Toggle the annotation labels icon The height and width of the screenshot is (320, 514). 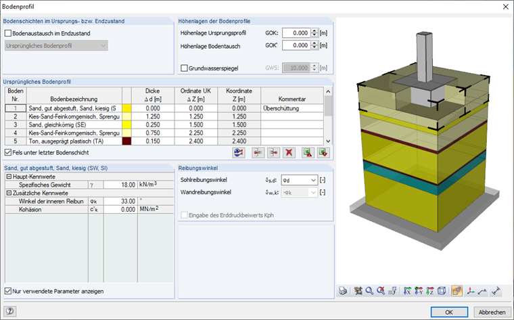(482, 291)
